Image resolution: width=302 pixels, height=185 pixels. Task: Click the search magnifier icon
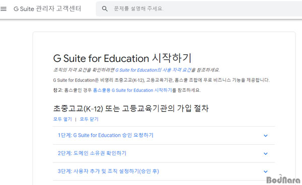pos(105,9)
